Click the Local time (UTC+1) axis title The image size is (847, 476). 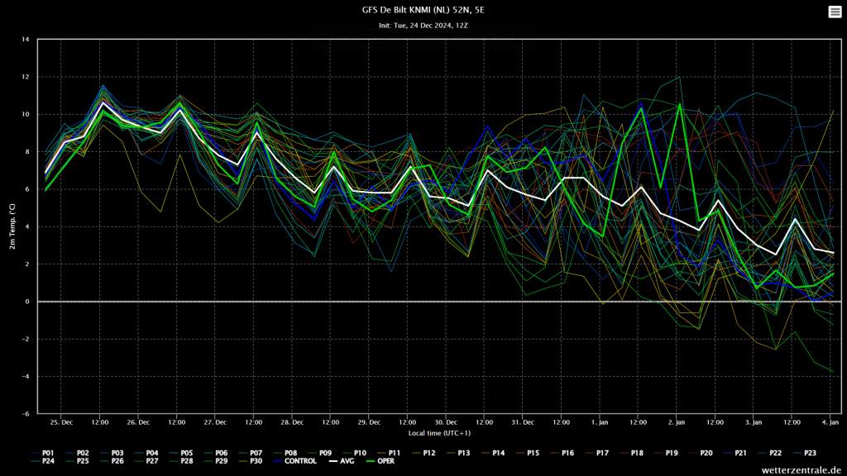pyautogui.click(x=439, y=433)
